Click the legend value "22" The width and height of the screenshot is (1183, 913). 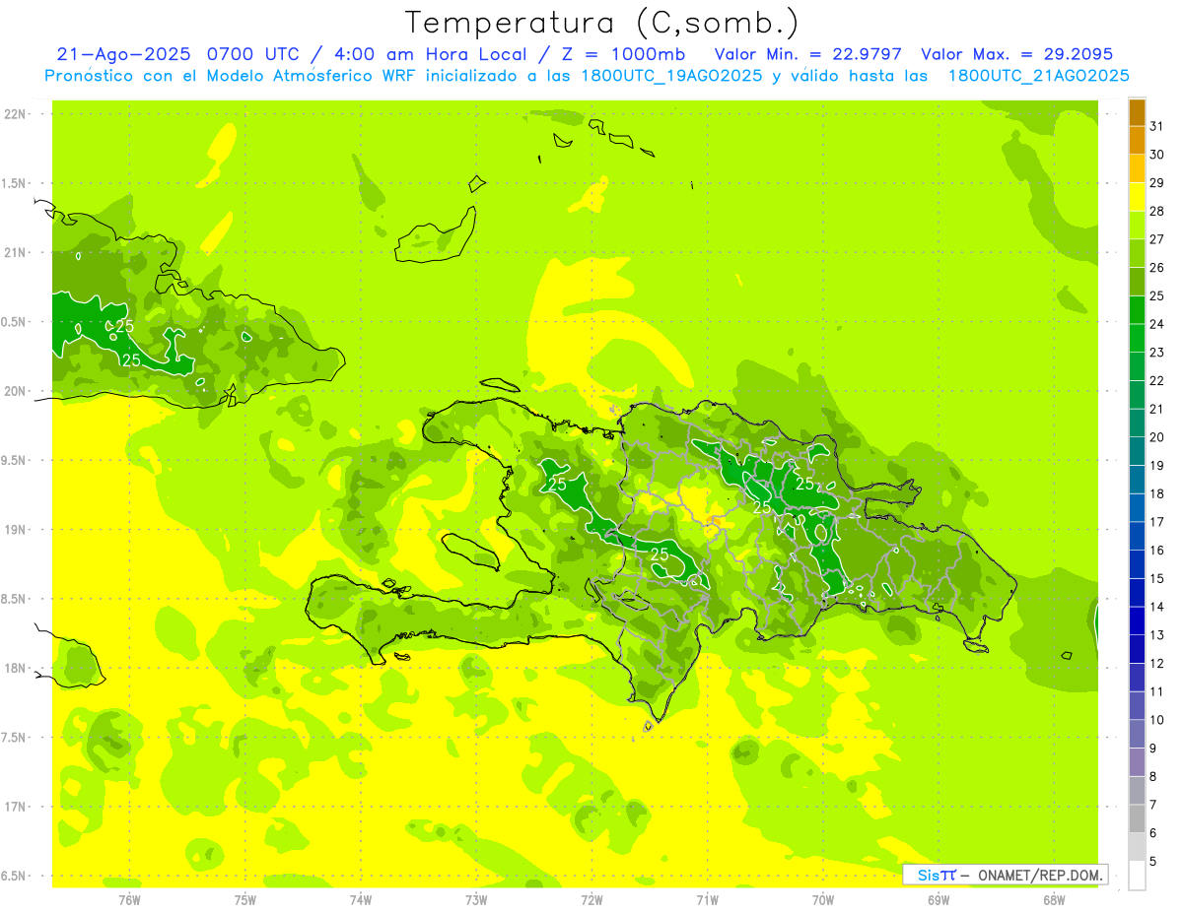pyautogui.click(x=1157, y=380)
